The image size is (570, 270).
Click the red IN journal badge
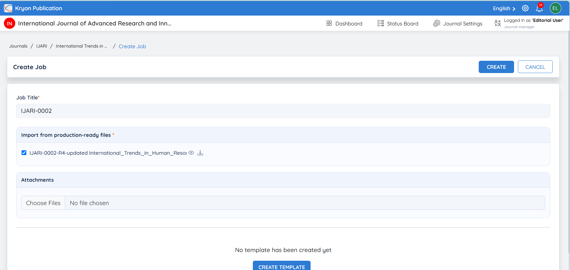point(10,23)
